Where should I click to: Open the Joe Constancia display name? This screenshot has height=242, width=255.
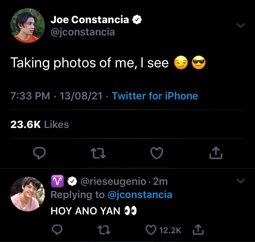click(x=90, y=20)
